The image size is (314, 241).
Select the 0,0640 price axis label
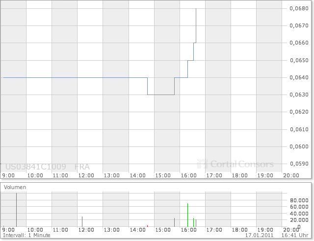coord(299,77)
